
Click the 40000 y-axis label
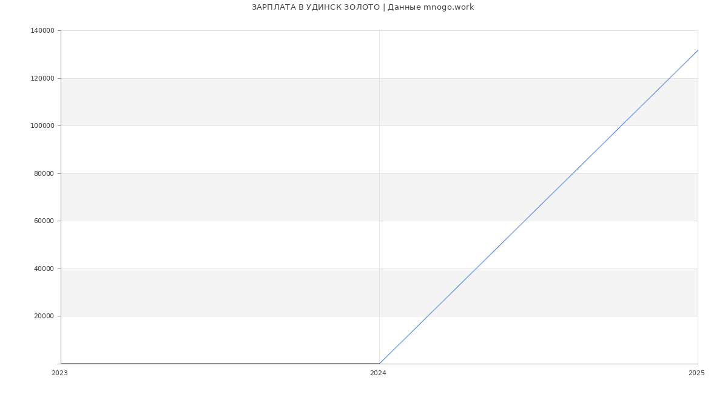click(x=44, y=269)
